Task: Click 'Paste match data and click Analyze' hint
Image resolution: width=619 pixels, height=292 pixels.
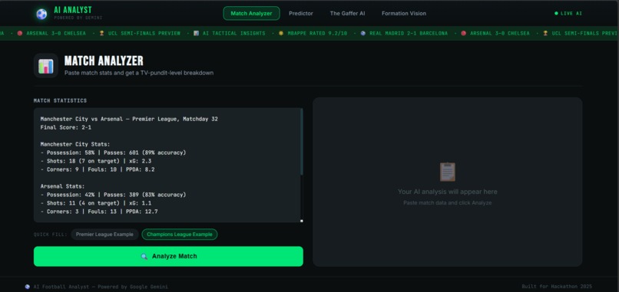Action: click(447, 203)
